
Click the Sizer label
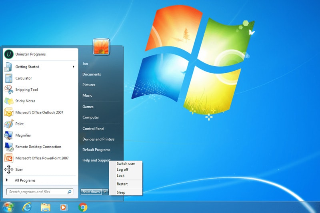pyautogui.click(x=19, y=169)
